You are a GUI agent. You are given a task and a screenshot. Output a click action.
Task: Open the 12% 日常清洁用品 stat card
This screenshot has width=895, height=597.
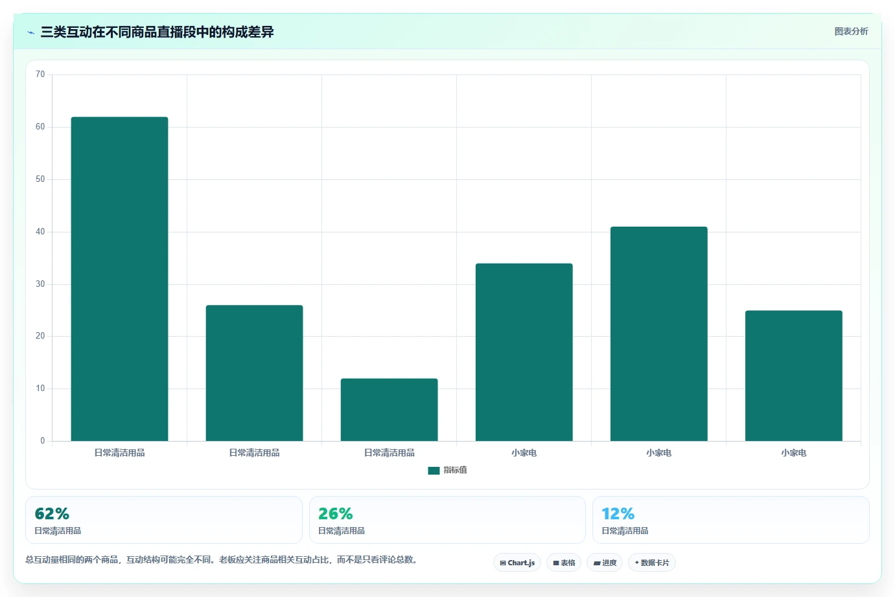point(731,520)
